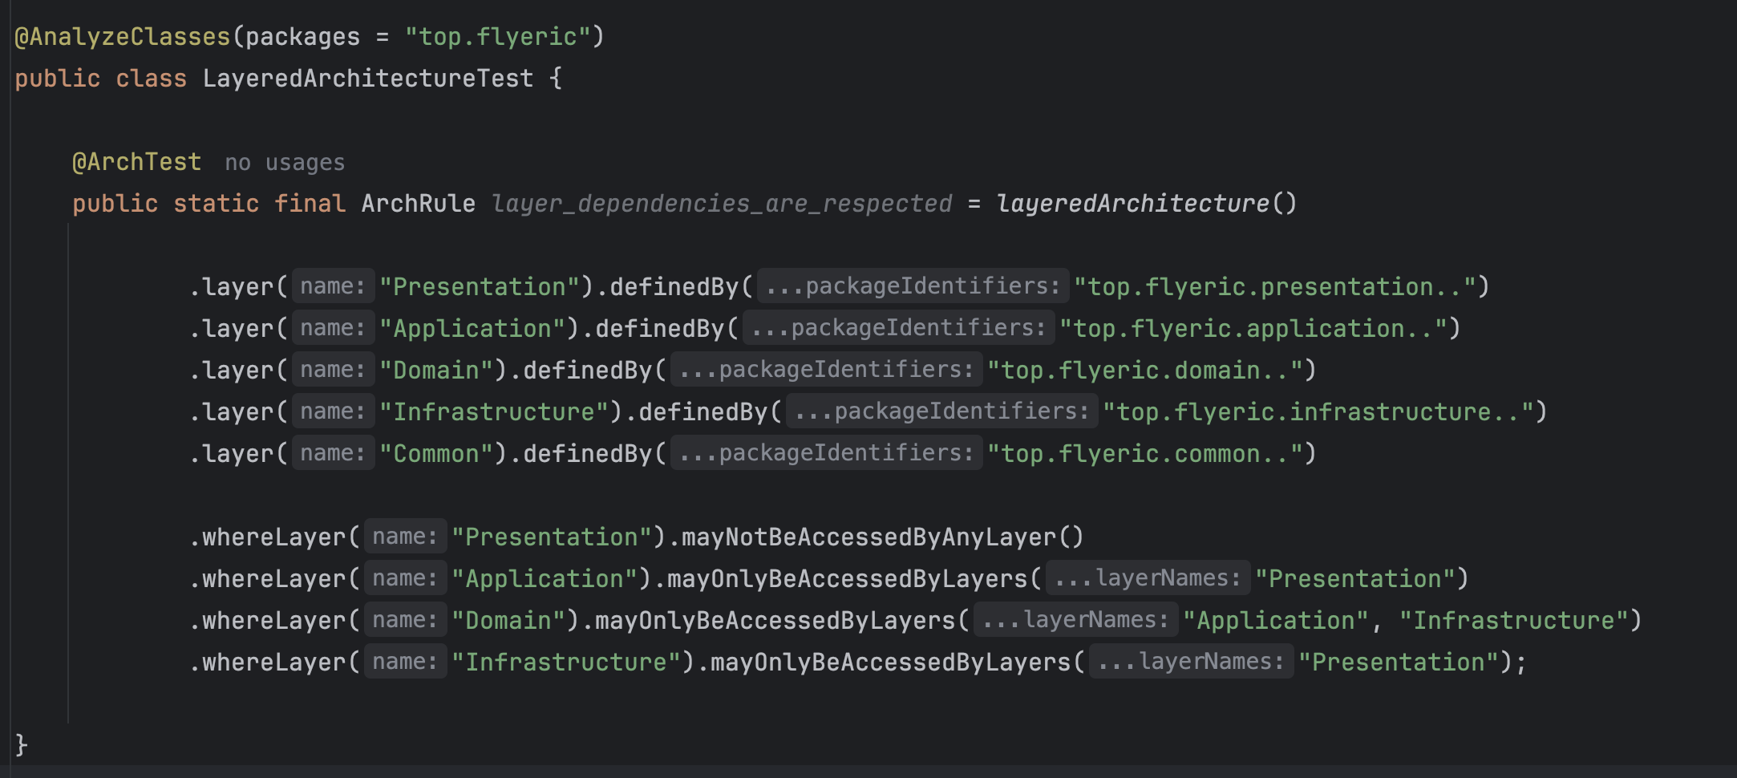1737x778 pixels.
Task: Click the "Application" string in the layer definition
Action: pos(472,329)
